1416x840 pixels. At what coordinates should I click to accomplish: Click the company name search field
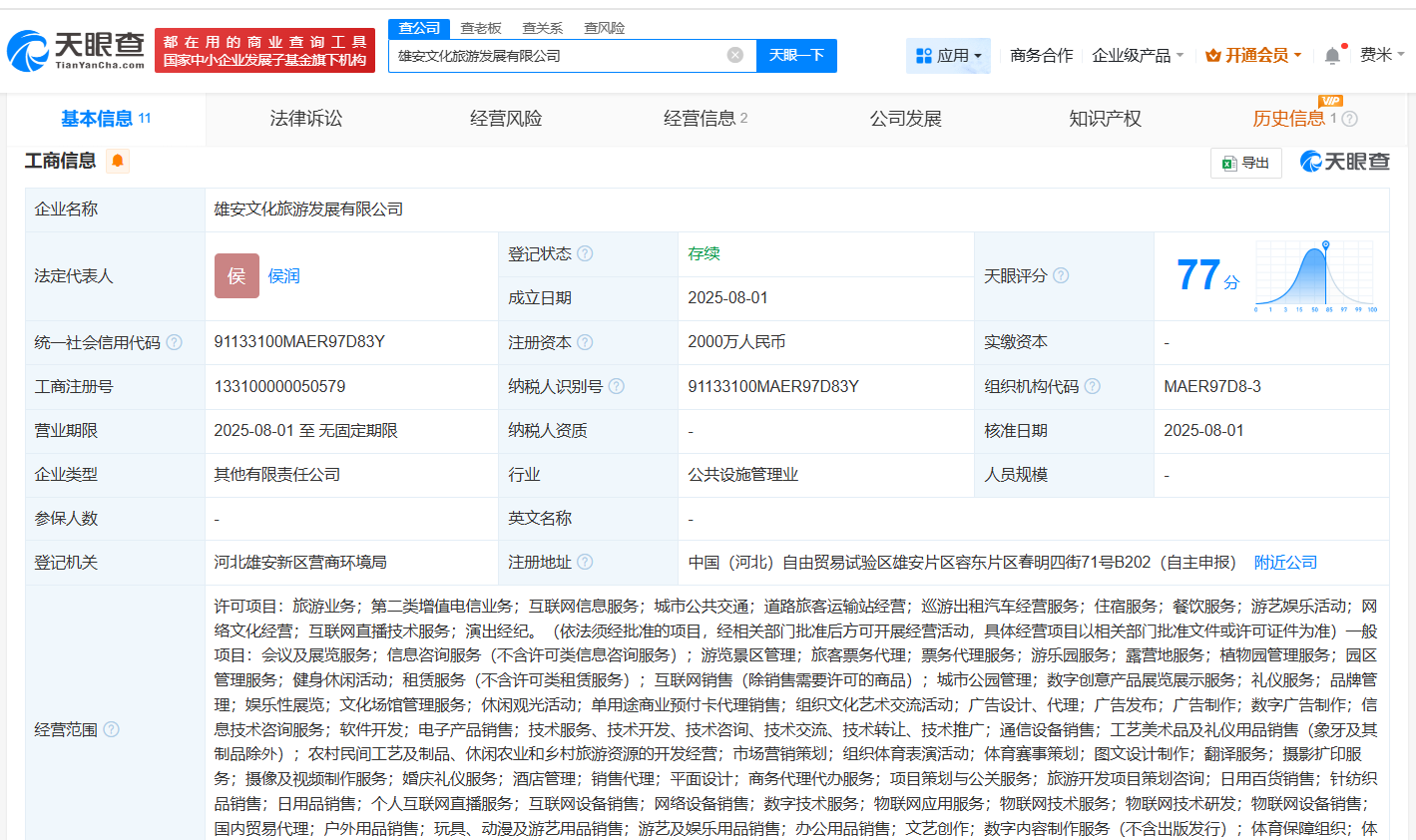[x=559, y=56]
